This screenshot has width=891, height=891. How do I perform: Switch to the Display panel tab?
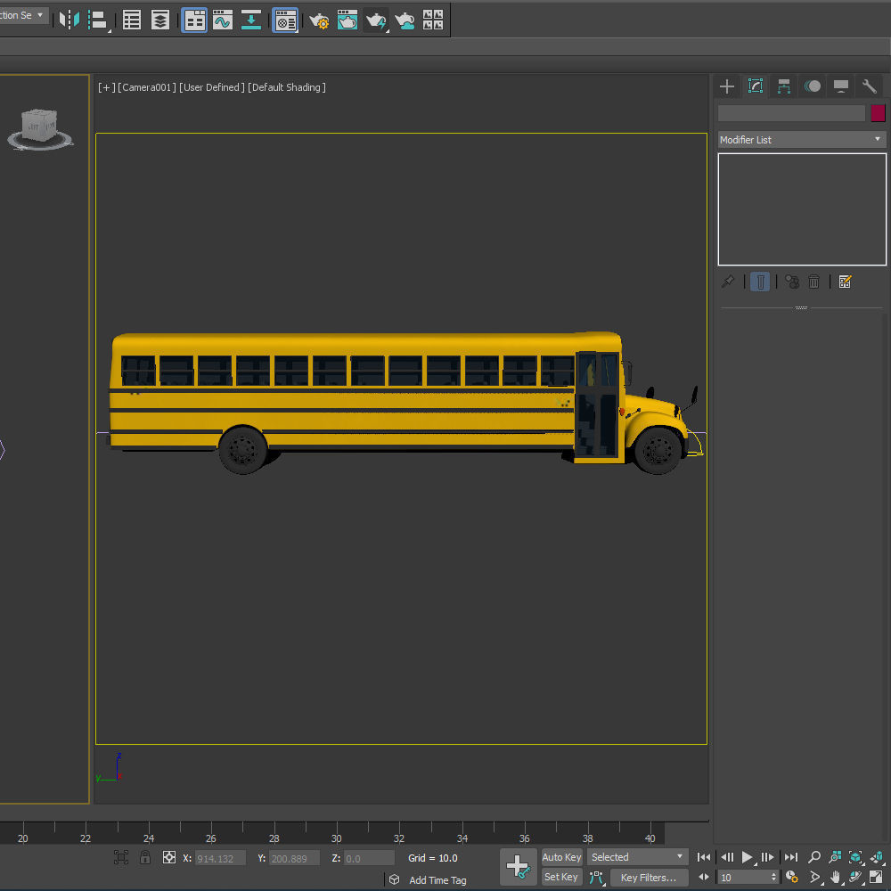pyautogui.click(x=840, y=86)
